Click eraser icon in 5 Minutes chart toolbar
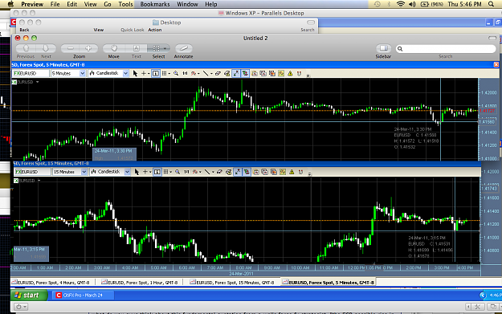Screen dimensions: 502x314 [x=218, y=73]
